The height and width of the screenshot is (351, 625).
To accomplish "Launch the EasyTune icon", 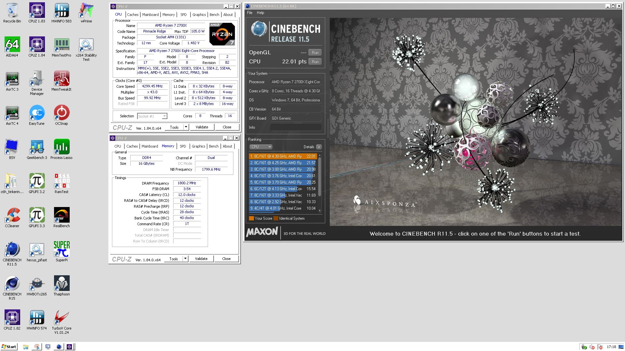I will coord(37,115).
